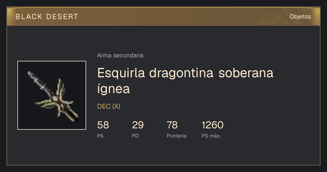The width and height of the screenshot is (327, 172).
Task: Click the 29 PD value
Action: tap(138, 125)
